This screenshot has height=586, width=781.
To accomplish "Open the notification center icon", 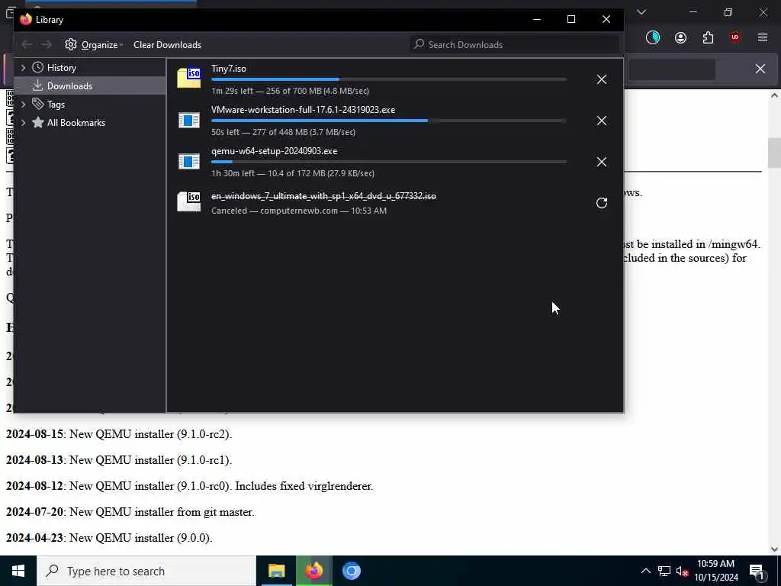I will point(757,571).
